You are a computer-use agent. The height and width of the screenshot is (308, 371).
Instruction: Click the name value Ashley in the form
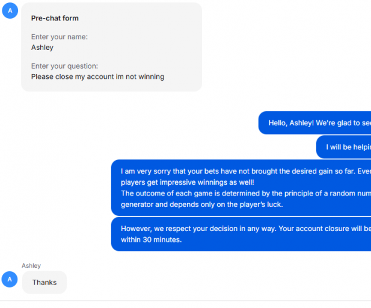click(42, 48)
